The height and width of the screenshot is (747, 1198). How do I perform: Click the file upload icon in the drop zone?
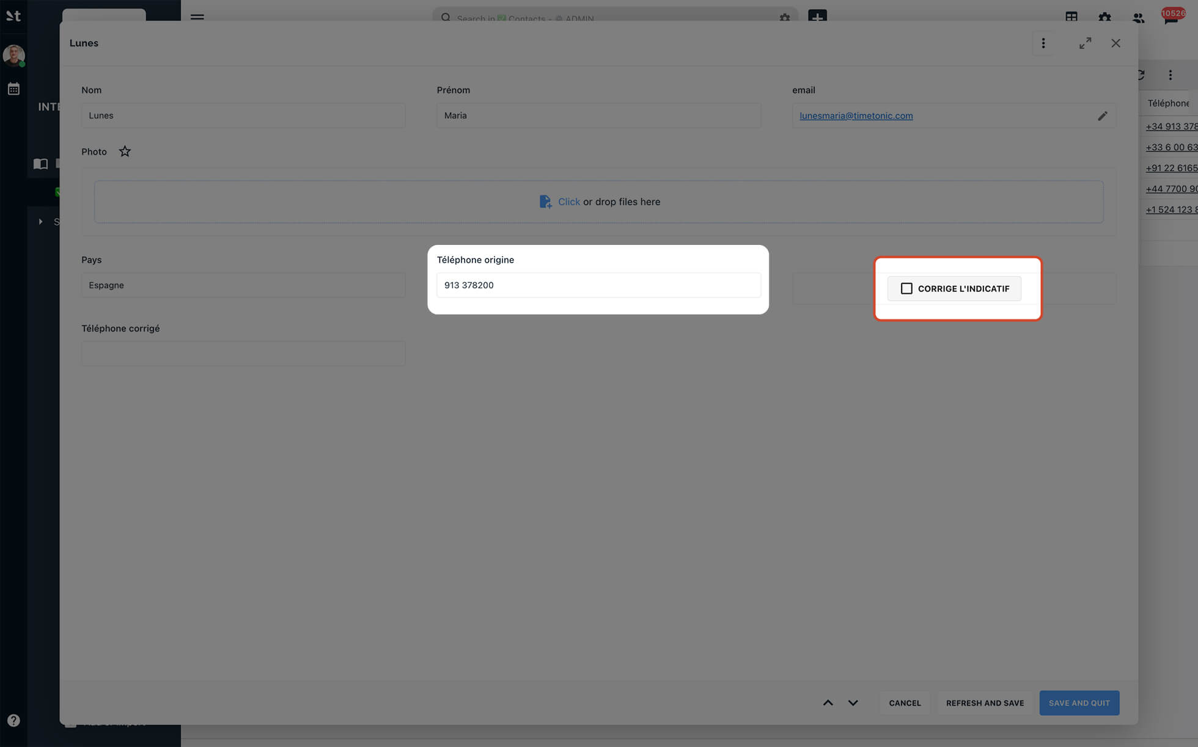(545, 202)
